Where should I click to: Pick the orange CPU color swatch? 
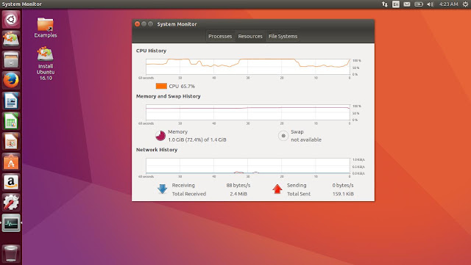161,86
